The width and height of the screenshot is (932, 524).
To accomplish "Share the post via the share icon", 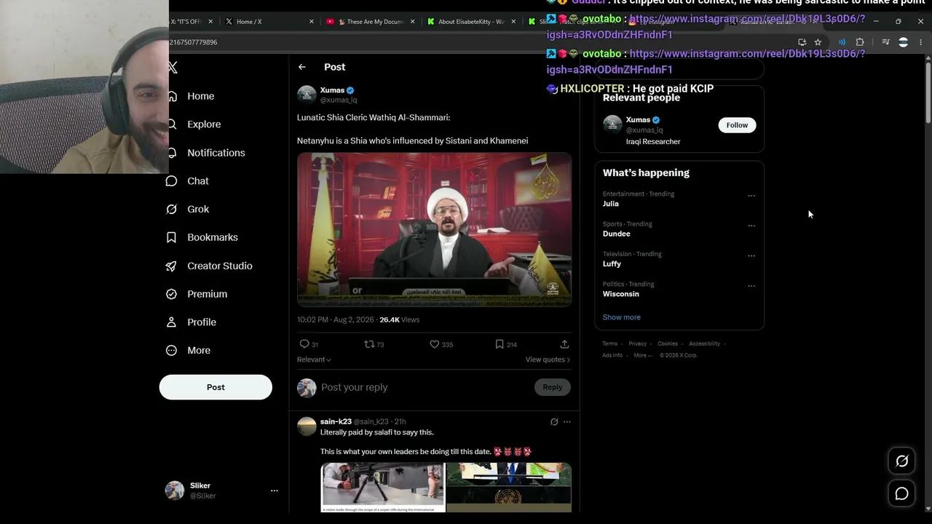I will (x=564, y=344).
